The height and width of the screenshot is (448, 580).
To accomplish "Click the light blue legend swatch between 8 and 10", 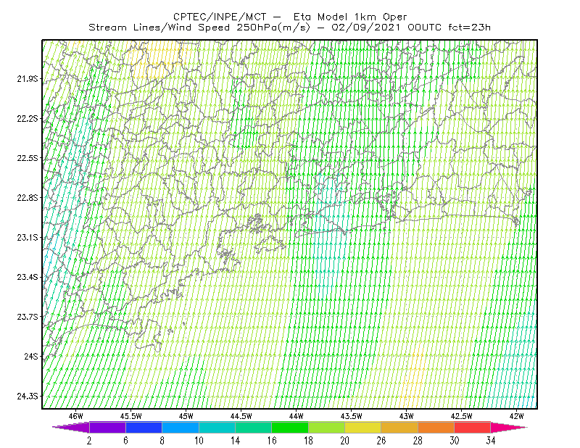I will [181, 427].
